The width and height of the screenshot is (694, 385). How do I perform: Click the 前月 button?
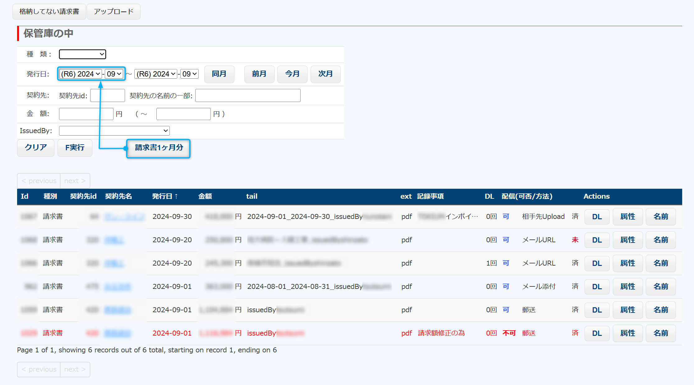[259, 74]
